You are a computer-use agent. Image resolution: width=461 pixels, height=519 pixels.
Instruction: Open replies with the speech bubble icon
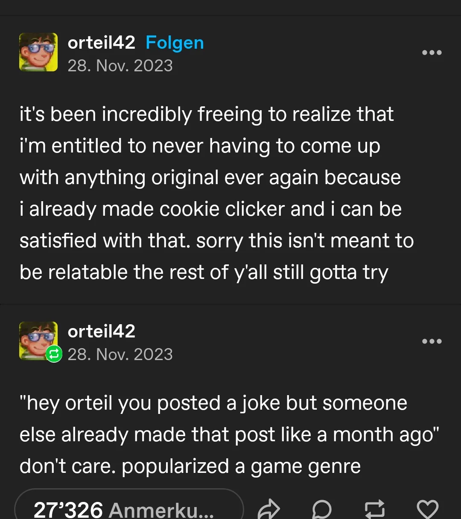(321, 509)
